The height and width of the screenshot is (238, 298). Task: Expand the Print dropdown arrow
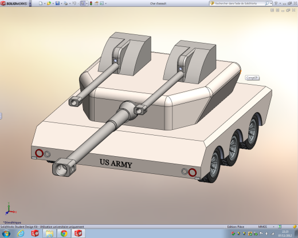tap(70, 3)
